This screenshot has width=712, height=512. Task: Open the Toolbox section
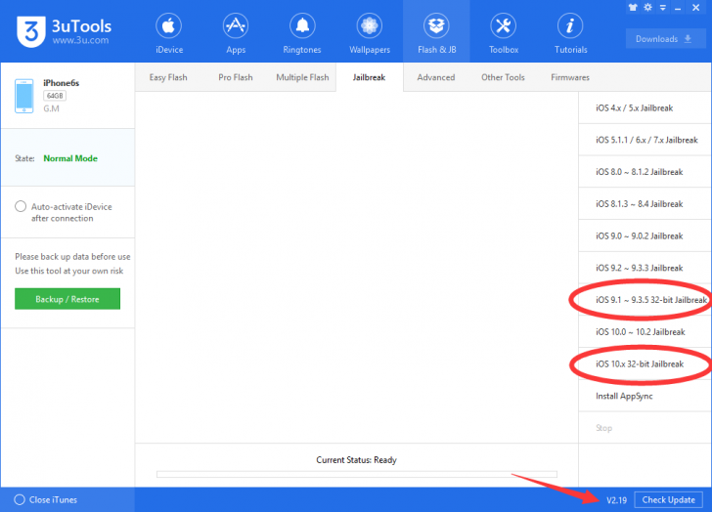(504, 33)
